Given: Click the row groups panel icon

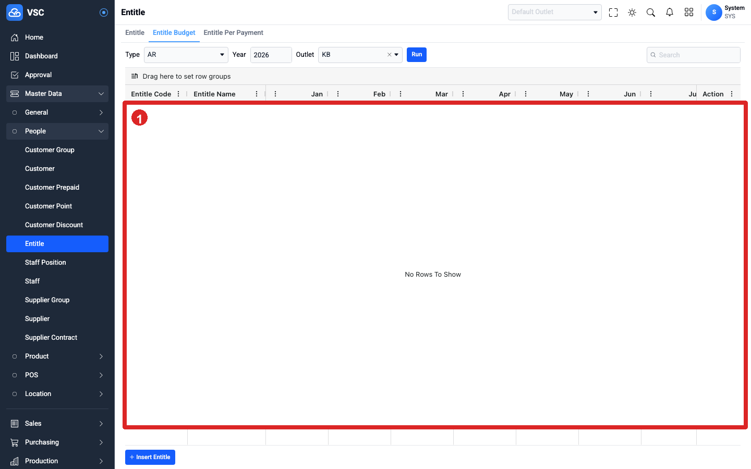Looking at the screenshot, I should point(135,76).
